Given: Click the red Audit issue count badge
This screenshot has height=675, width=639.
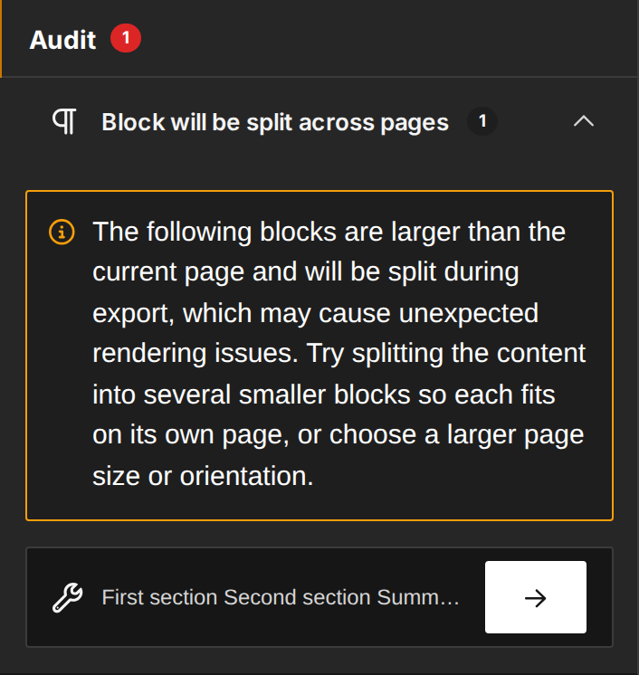Looking at the screenshot, I should [126, 38].
